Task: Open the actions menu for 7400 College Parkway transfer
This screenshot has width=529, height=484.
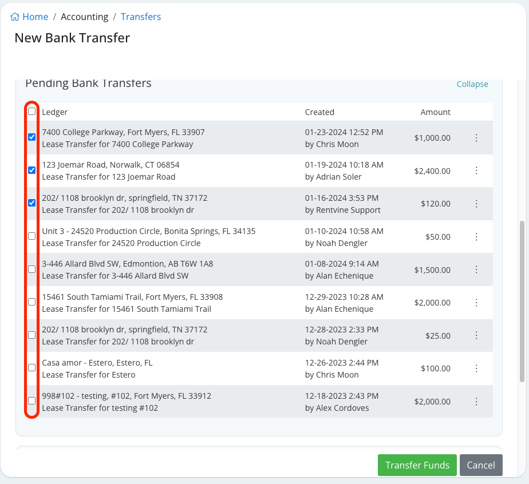Action: [476, 137]
